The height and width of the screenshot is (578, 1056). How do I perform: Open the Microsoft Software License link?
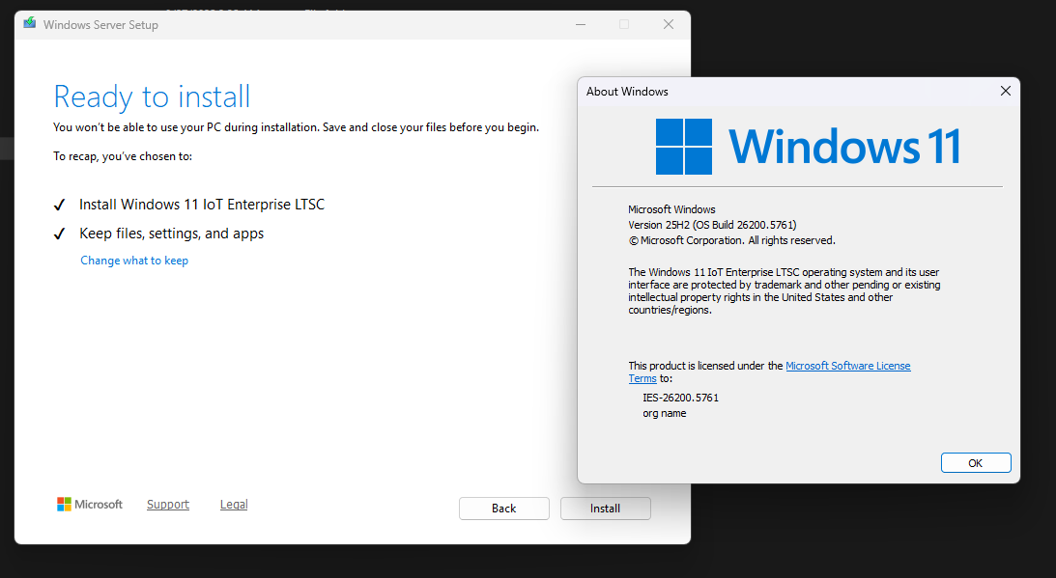[x=848, y=366]
